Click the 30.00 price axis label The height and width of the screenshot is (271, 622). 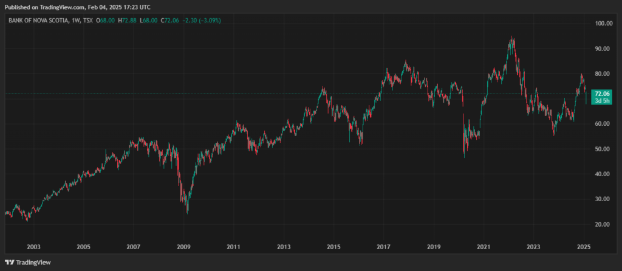tap(603, 199)
